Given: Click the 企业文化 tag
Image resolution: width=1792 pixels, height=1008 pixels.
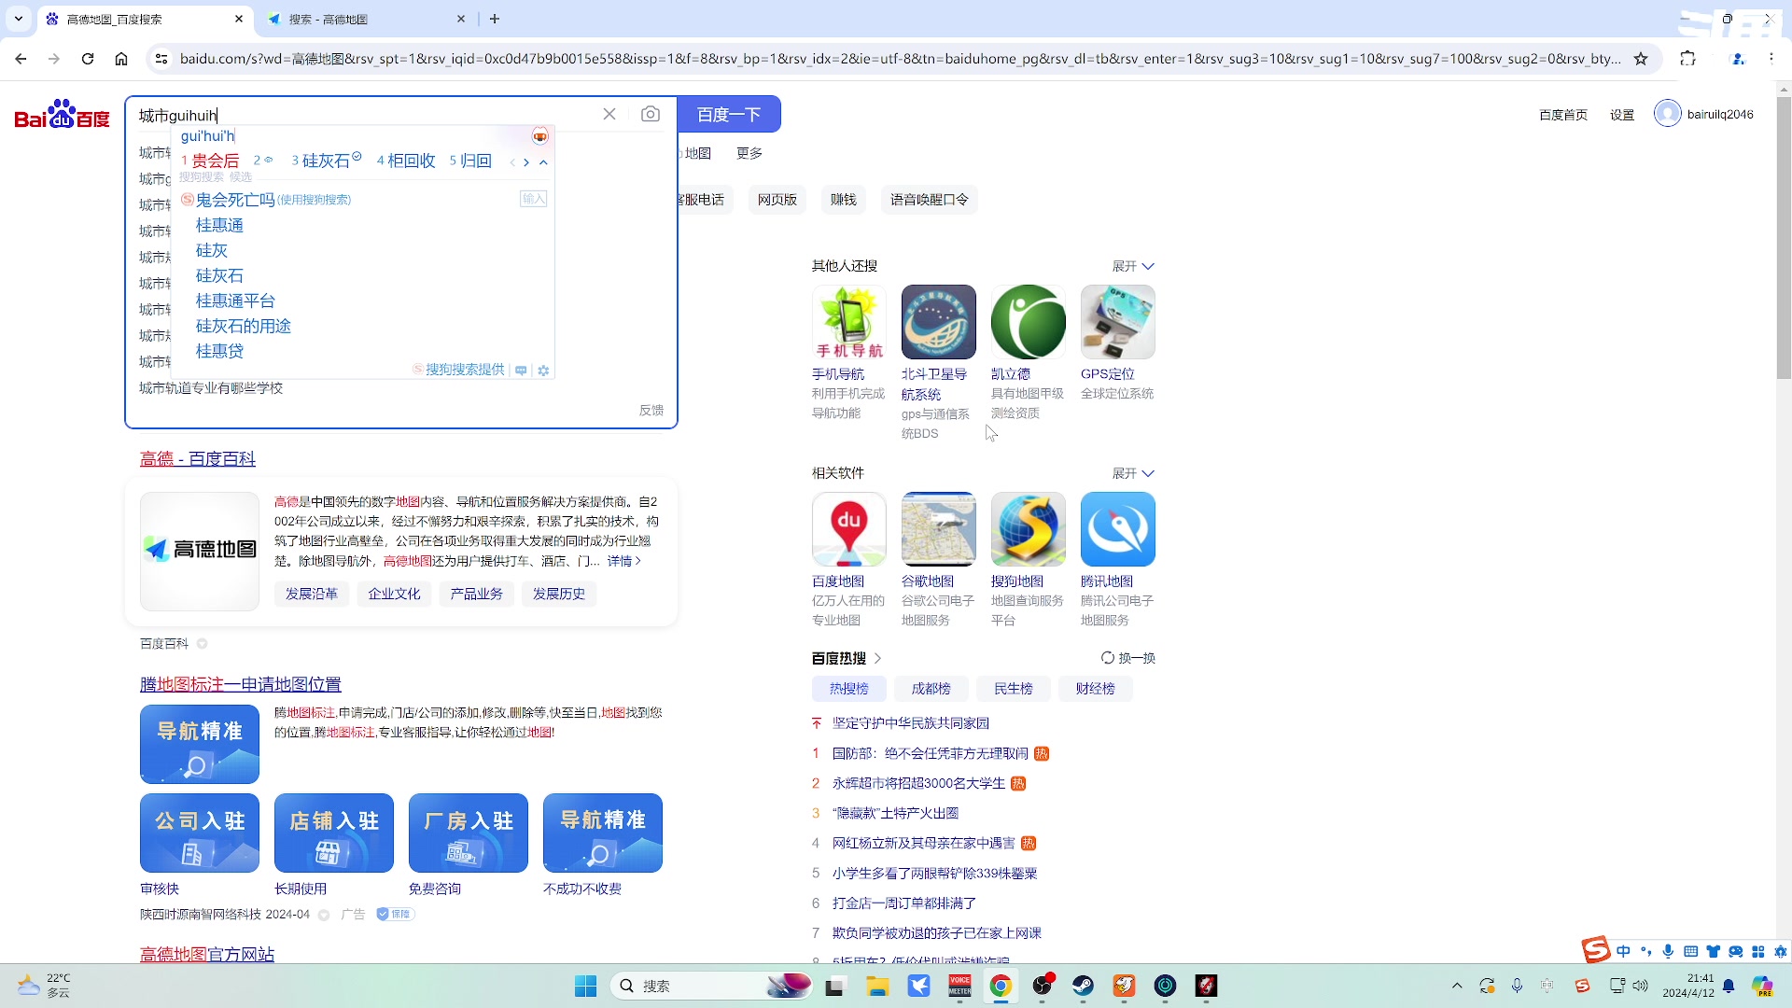Looking at the screenshot, I should [x=394, y=594].
